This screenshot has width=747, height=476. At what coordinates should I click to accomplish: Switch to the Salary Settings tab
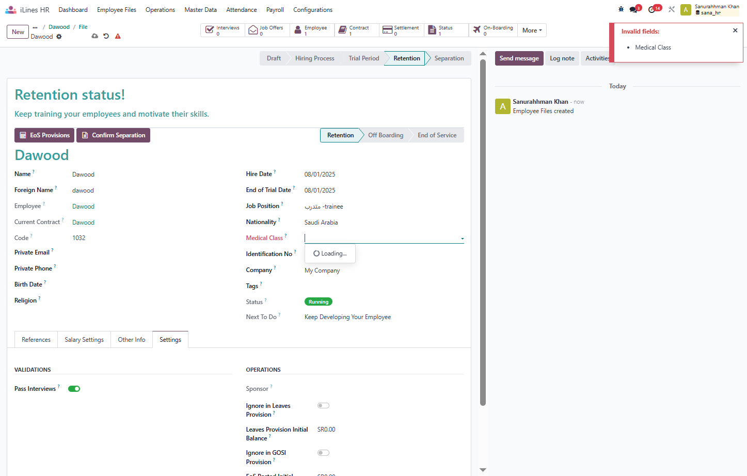[84, 340]
